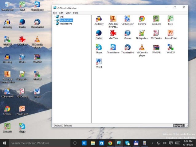The width and height of the screenshot is (196, 147).
Task: Select Autodesk Inventor View desktop shortcut
Action: point(7,77)
